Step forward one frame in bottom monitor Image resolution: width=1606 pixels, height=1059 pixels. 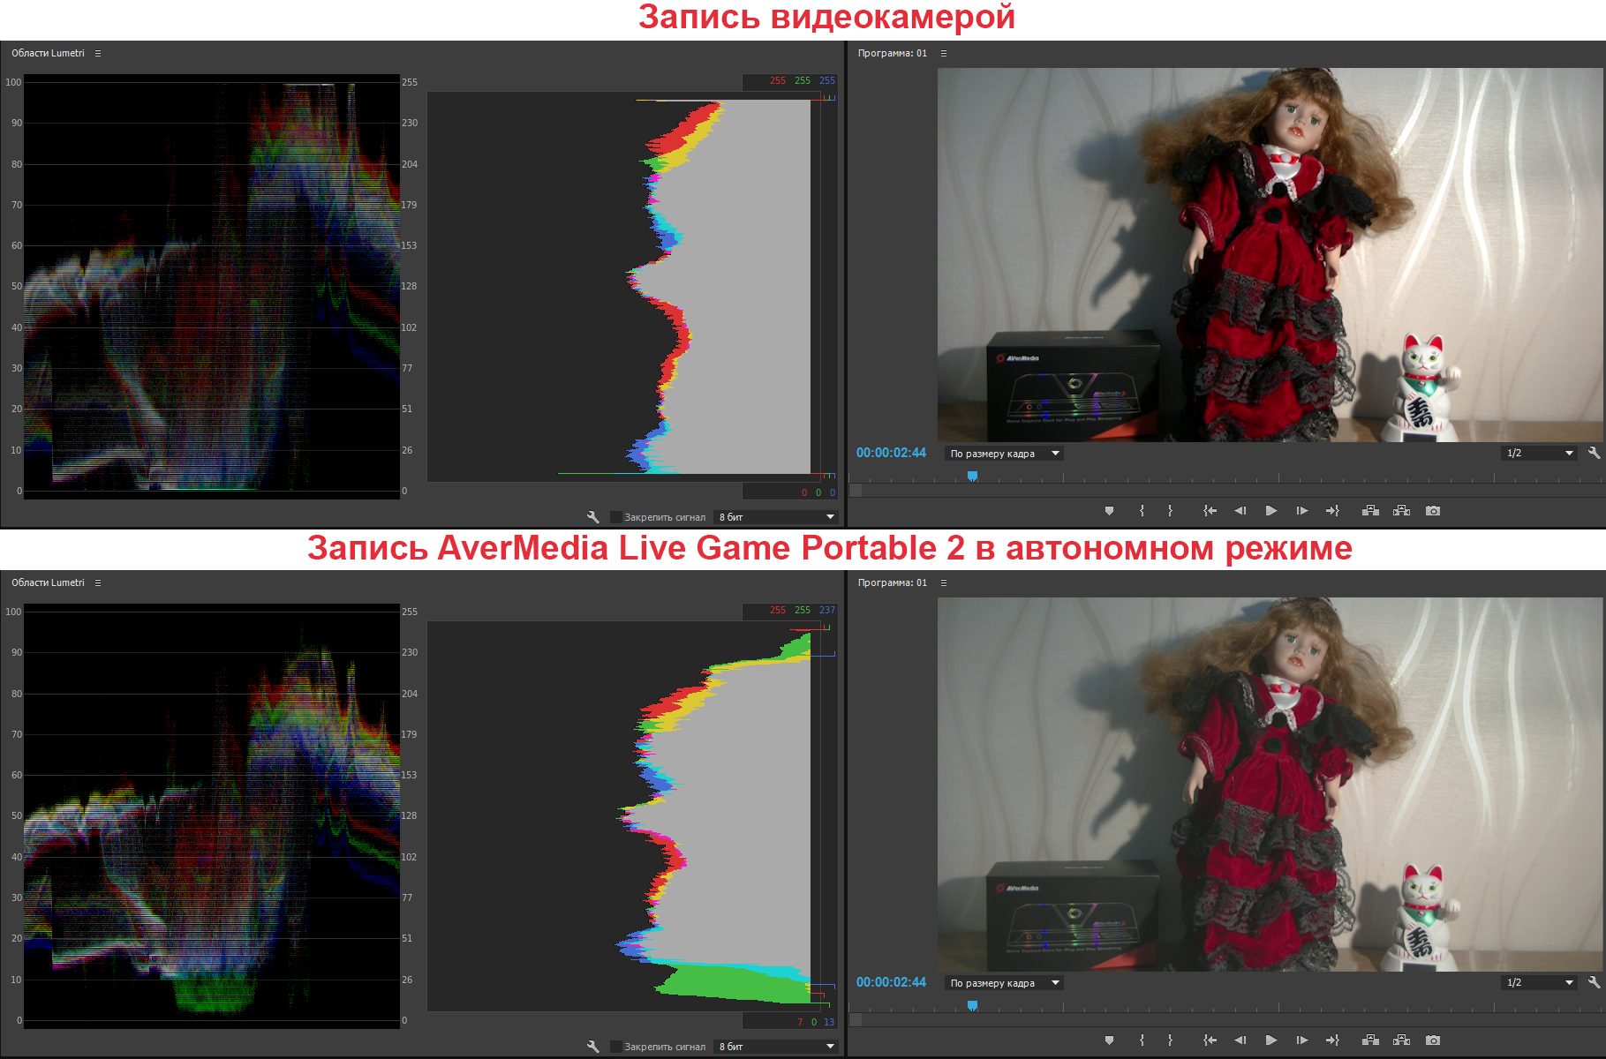pos(1301,1040)
